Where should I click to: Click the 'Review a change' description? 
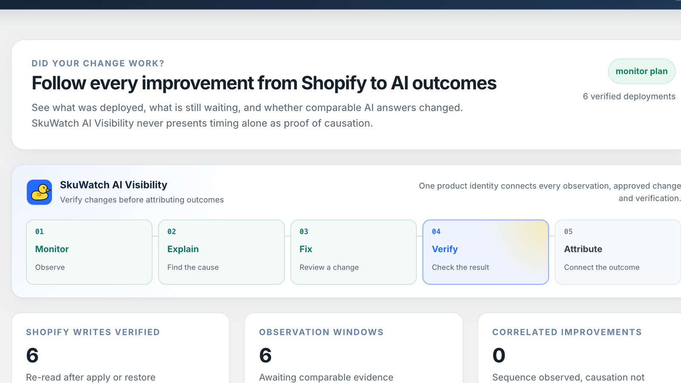pyautogui.click(x=329, y=267)
